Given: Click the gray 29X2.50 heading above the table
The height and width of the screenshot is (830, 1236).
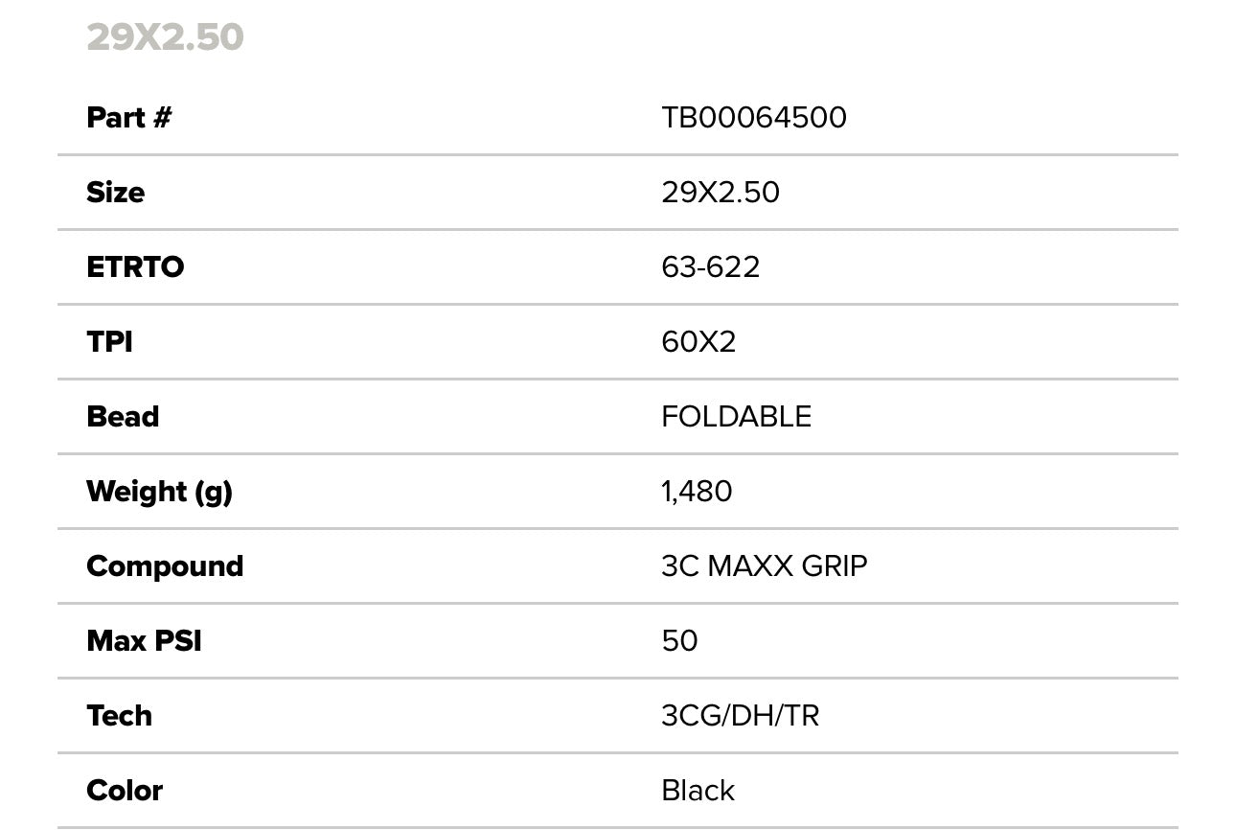Looking at the screenshot, I should click(165, 37).
